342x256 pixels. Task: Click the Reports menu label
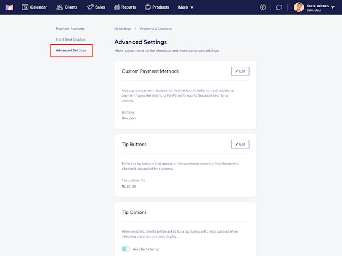click(x=128, y=7)
